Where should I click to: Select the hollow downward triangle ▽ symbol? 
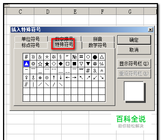pos(81,64)
